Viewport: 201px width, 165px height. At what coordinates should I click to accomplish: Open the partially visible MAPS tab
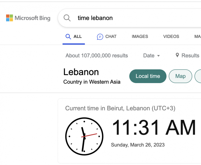pos(197,36)
